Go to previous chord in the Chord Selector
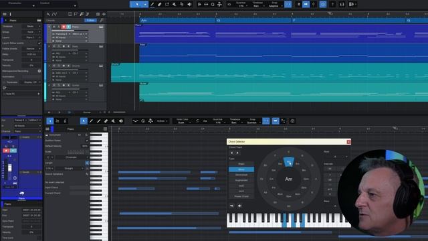 [232, 153]
